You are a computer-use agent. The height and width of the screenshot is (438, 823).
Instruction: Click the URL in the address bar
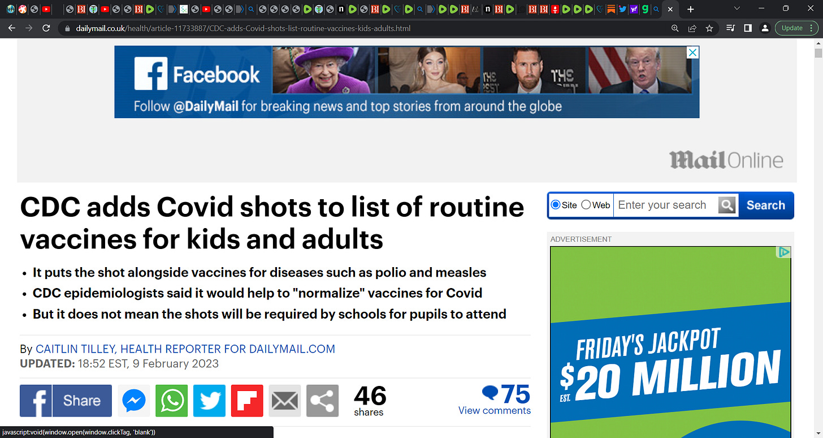tap(243, 28)
